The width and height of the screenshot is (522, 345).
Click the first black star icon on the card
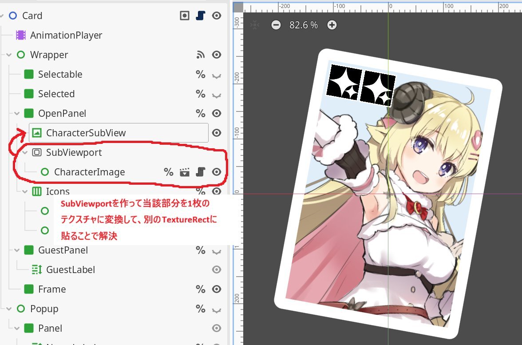(344, 83)
